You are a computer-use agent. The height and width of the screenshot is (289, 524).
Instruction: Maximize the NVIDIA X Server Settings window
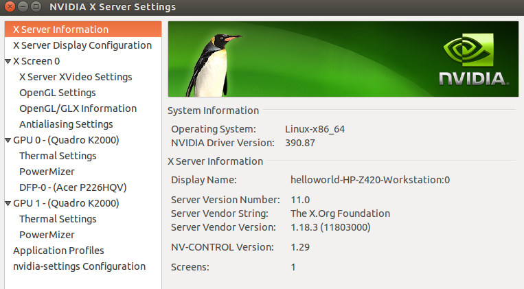tap(36, 6)
